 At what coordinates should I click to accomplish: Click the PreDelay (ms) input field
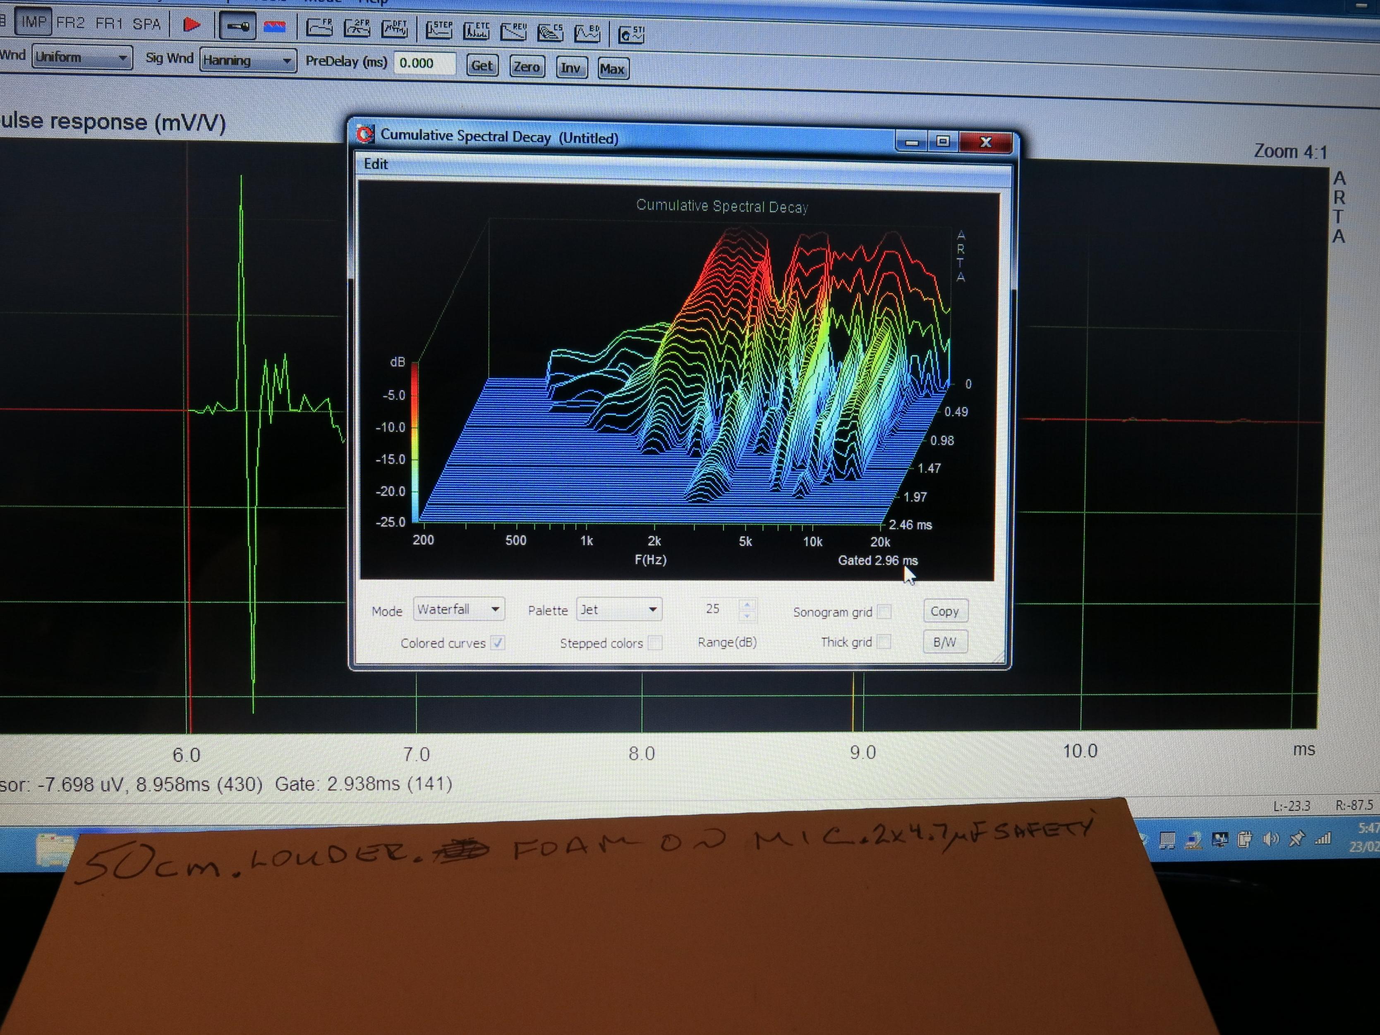pos(425,63)
